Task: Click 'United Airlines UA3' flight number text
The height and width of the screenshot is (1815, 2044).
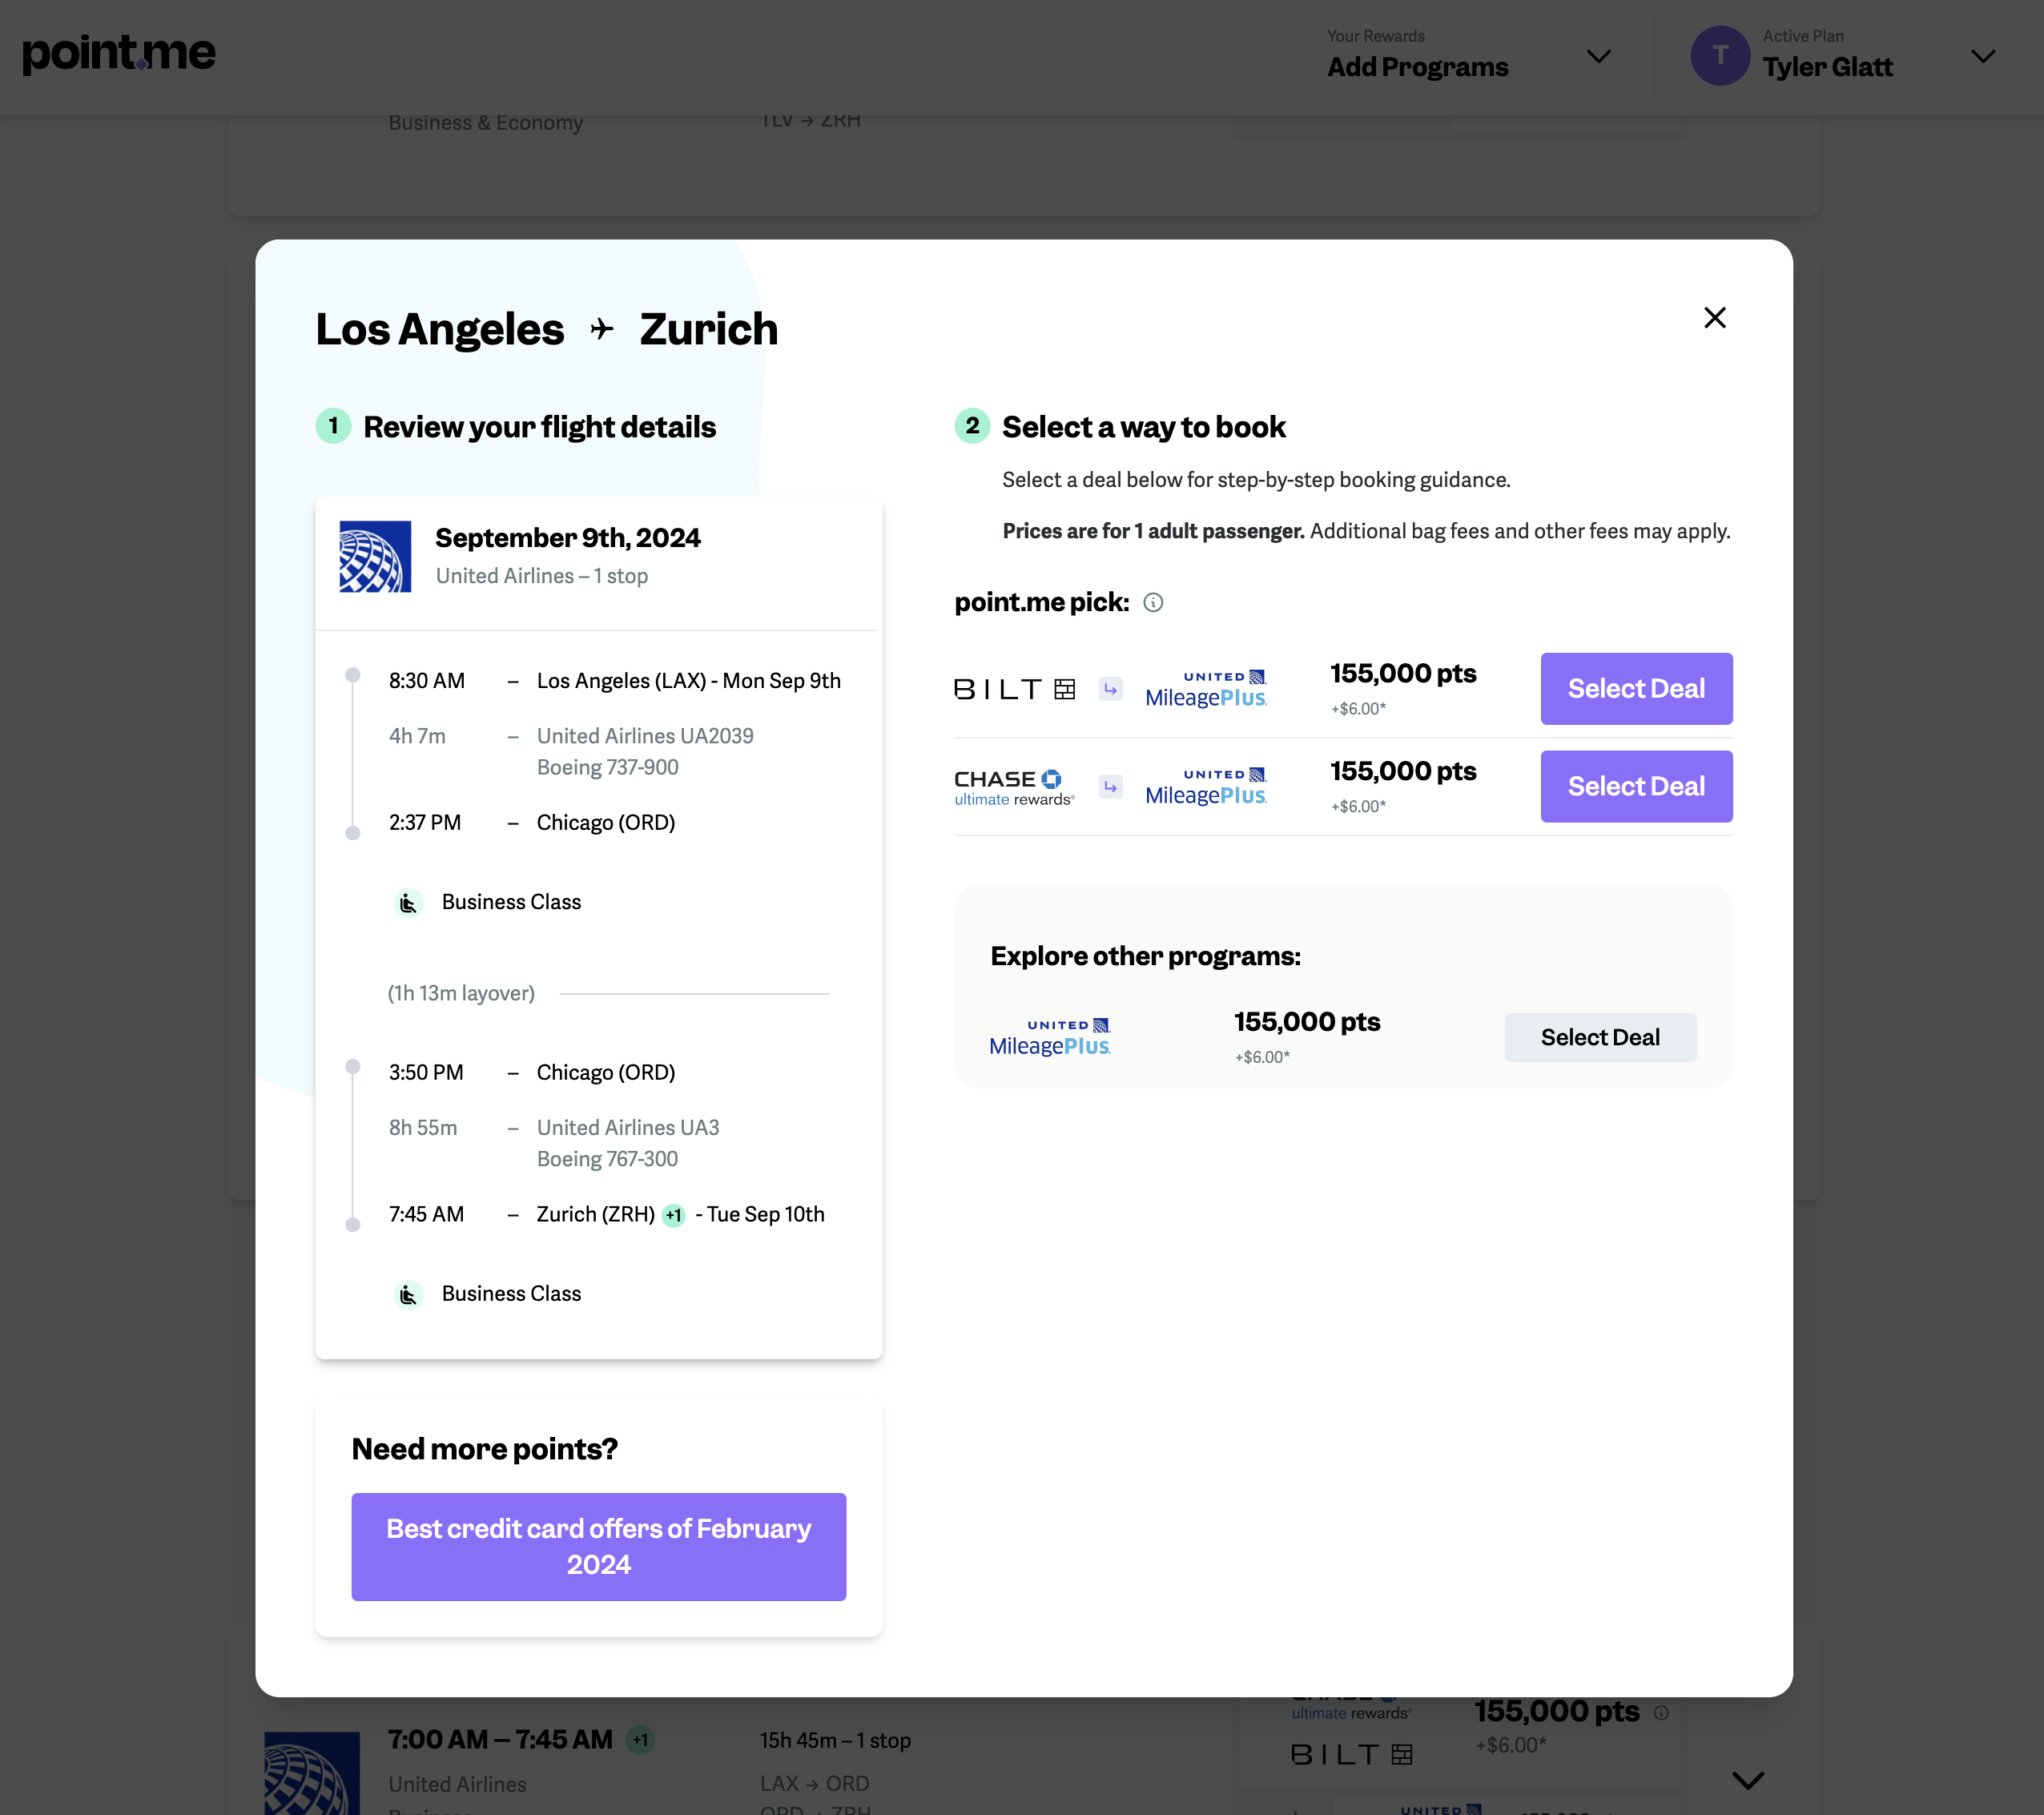Action: [628, 1128]
